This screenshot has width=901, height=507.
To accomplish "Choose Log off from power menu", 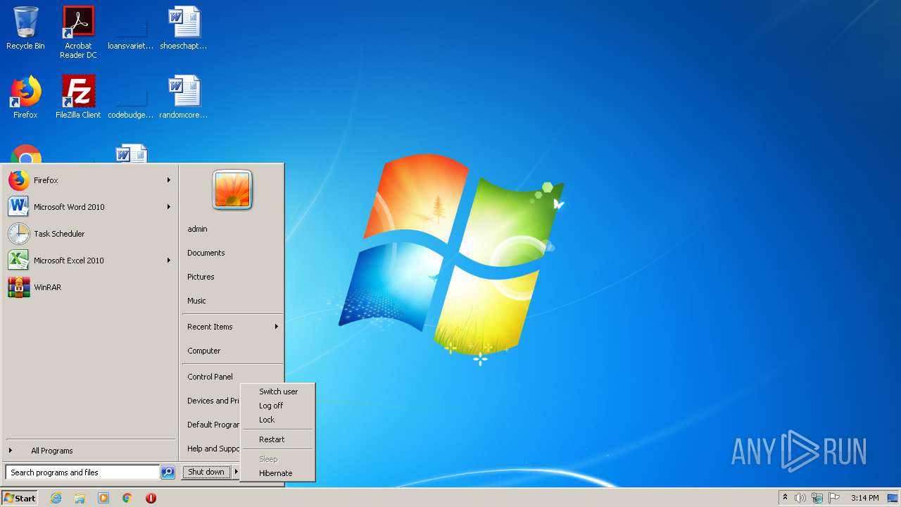I will tap(277, 406).
